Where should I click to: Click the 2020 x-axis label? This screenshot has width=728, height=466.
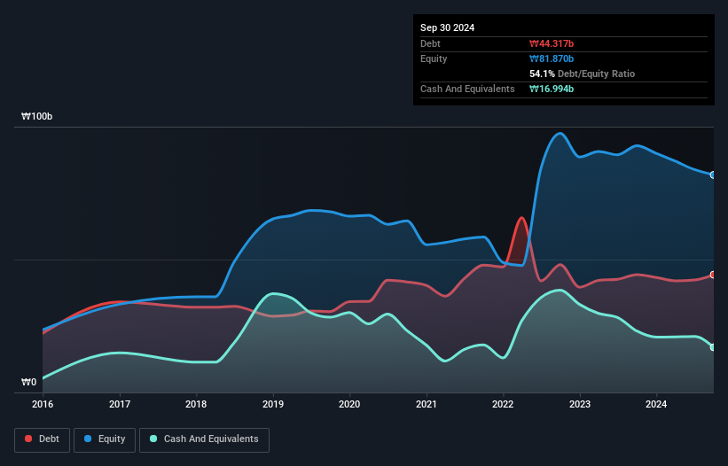[x=349, y=404]
